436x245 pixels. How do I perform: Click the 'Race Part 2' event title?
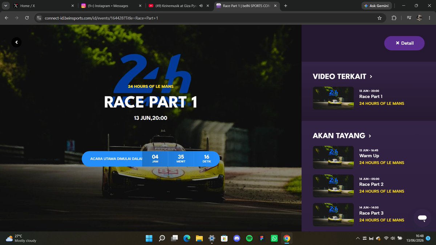tap(371, 184)
